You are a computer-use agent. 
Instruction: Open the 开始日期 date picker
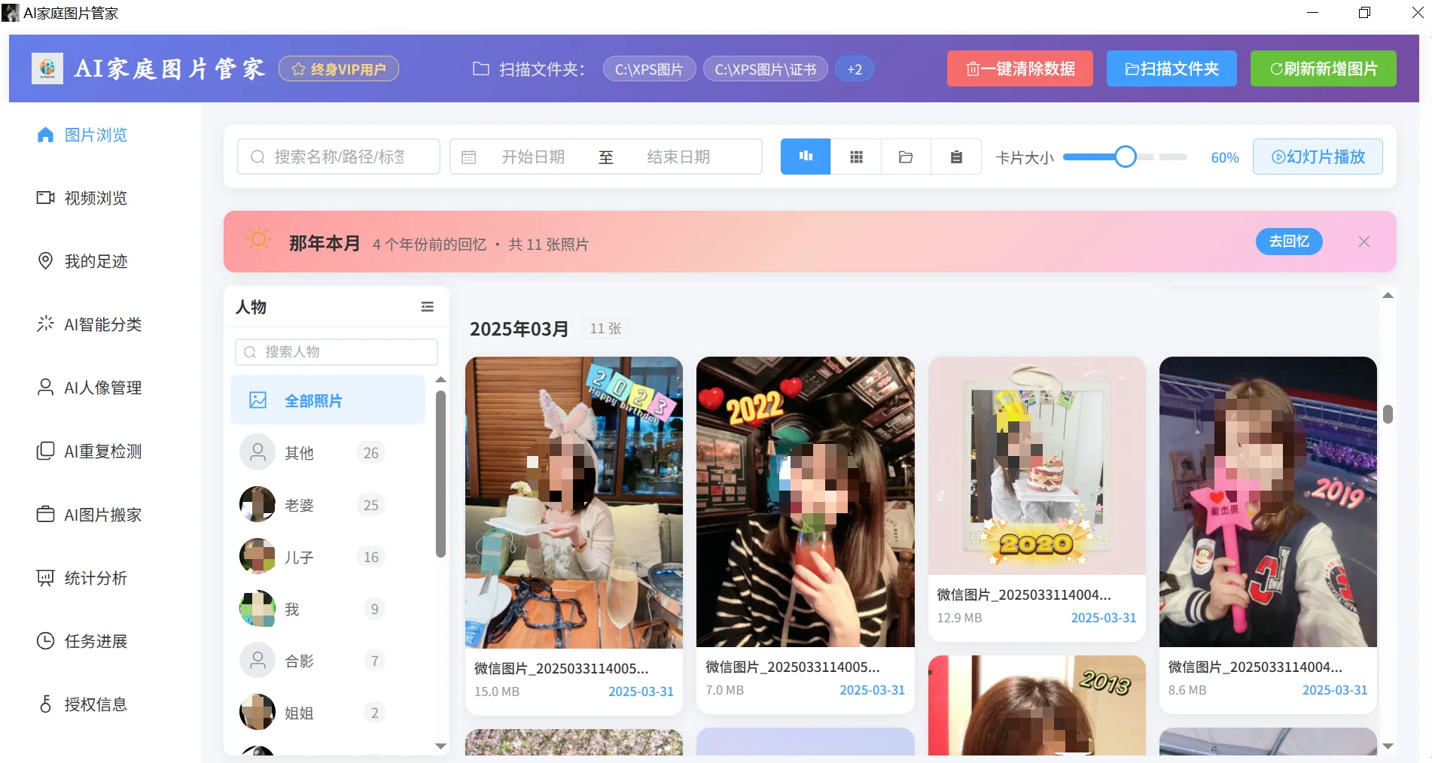533,157
